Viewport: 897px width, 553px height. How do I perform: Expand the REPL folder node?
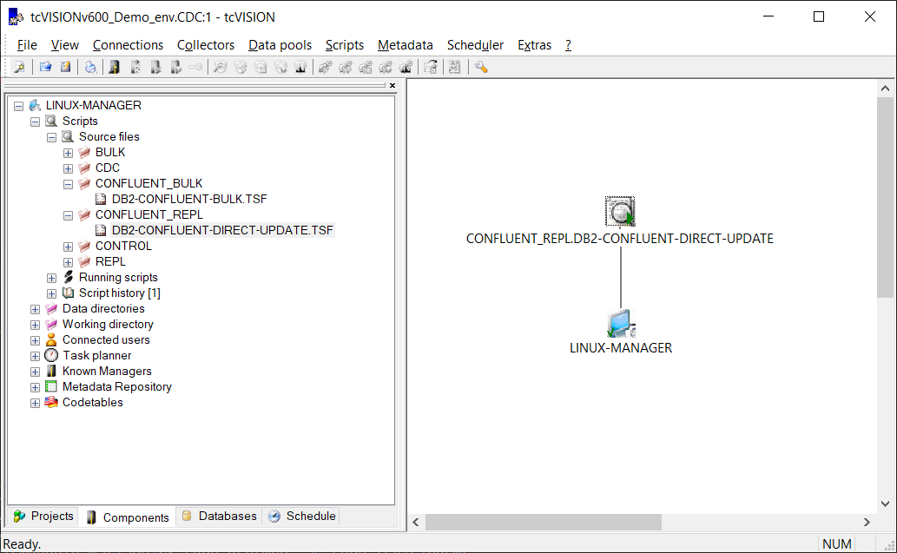tap(68, 262)
